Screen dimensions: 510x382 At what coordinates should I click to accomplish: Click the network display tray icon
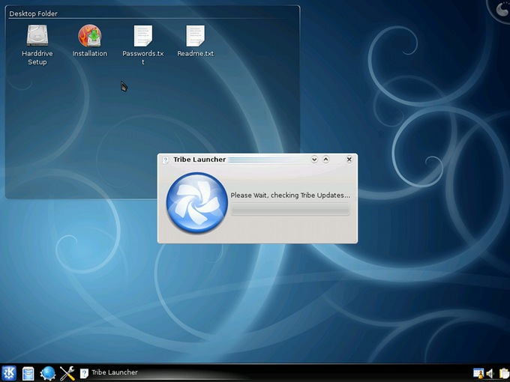click(478, 373)
